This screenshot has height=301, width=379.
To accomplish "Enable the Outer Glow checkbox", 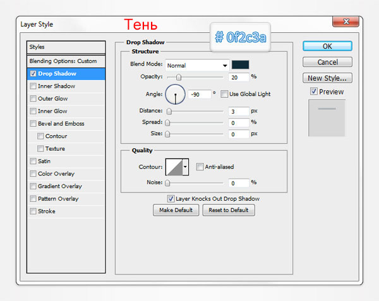I will tap(33, 98).
